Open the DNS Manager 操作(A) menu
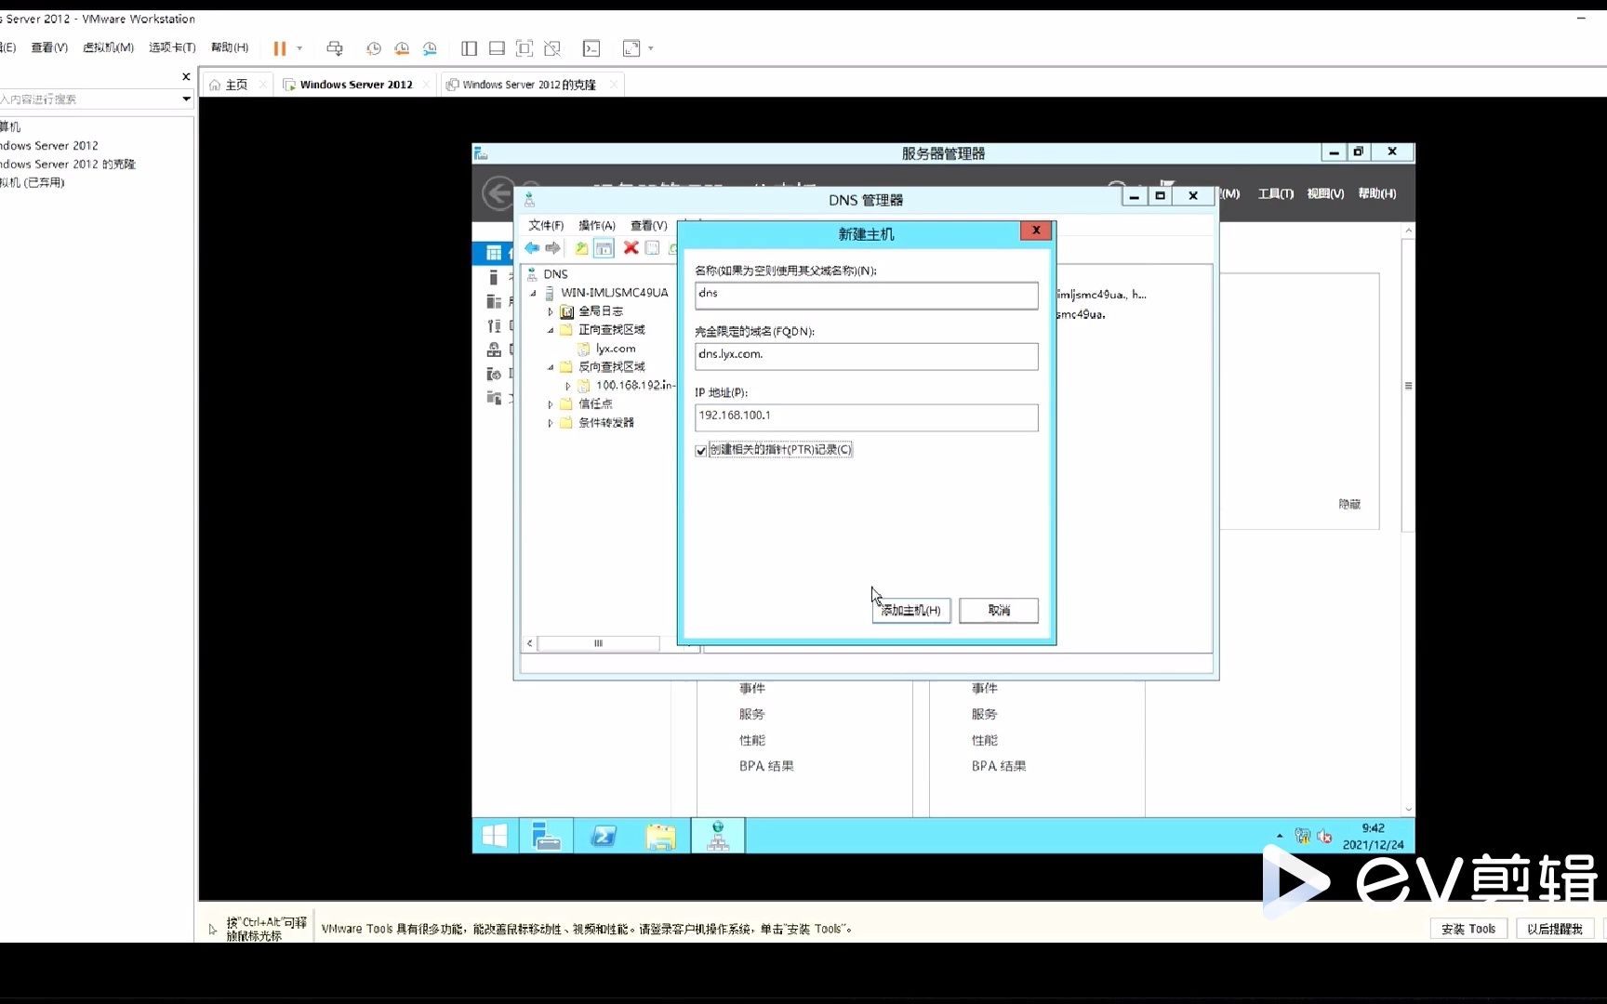This screenshot has height=1004, width=1607. pyautogui.click(x=597, y=225)
